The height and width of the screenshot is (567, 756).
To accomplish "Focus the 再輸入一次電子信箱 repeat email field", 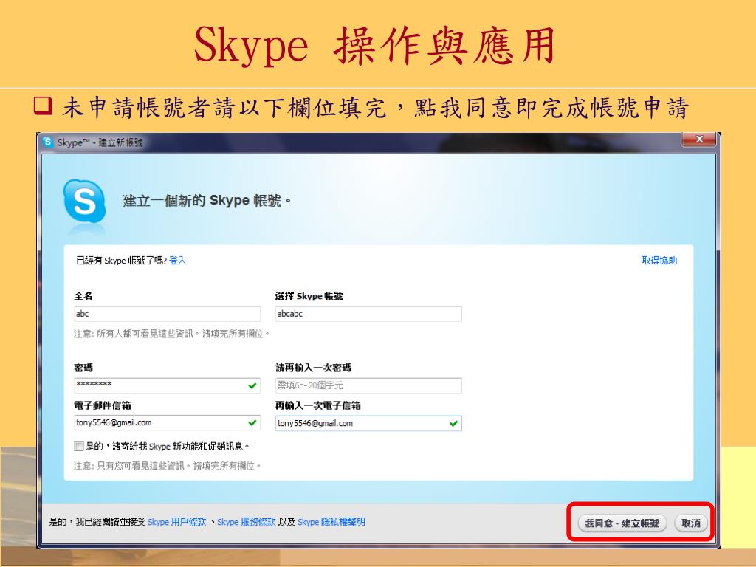I will pyautogui.click(x=368, y=423).
